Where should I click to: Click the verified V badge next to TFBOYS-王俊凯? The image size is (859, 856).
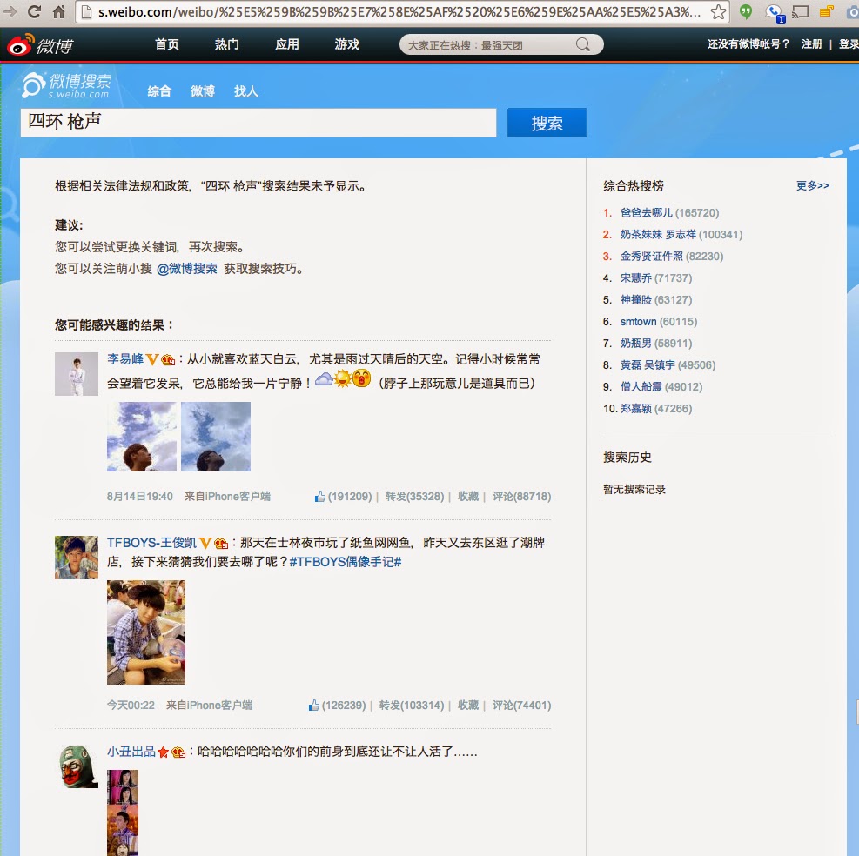click(x=205, y=544)
